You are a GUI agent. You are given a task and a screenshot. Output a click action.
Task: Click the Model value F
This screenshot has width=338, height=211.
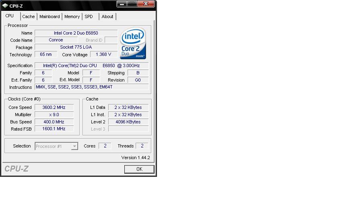tap(91, 73)
